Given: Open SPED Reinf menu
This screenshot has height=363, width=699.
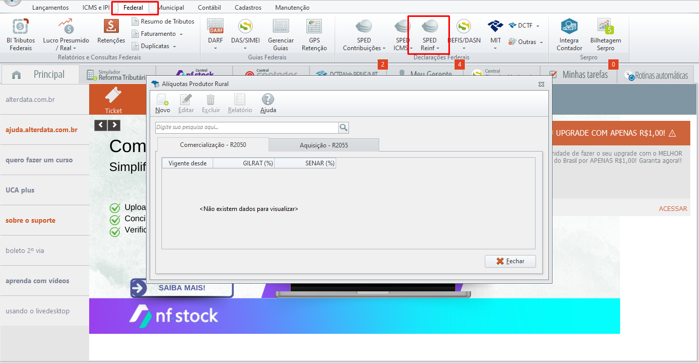Looking at the screenshot, I should (x=429, y=34).
